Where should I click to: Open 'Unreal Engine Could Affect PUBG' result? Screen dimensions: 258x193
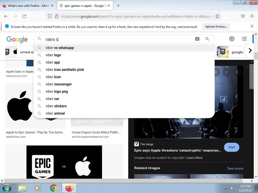tap(96, 132)
